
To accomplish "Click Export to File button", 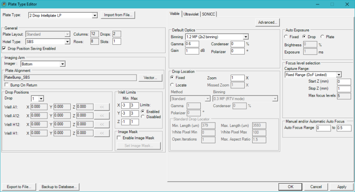I will 19,187.
